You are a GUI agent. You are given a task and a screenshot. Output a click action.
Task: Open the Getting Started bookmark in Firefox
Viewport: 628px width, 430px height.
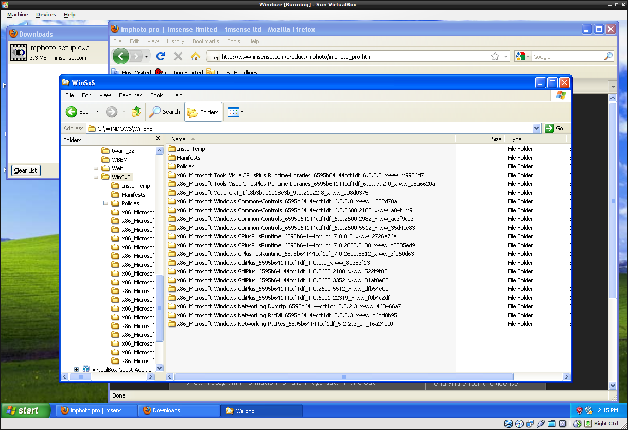point(179,73)
